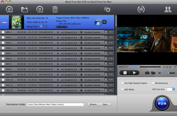Click the trash can to clear list
177x116 pixels.
click(x=55, y=9)
